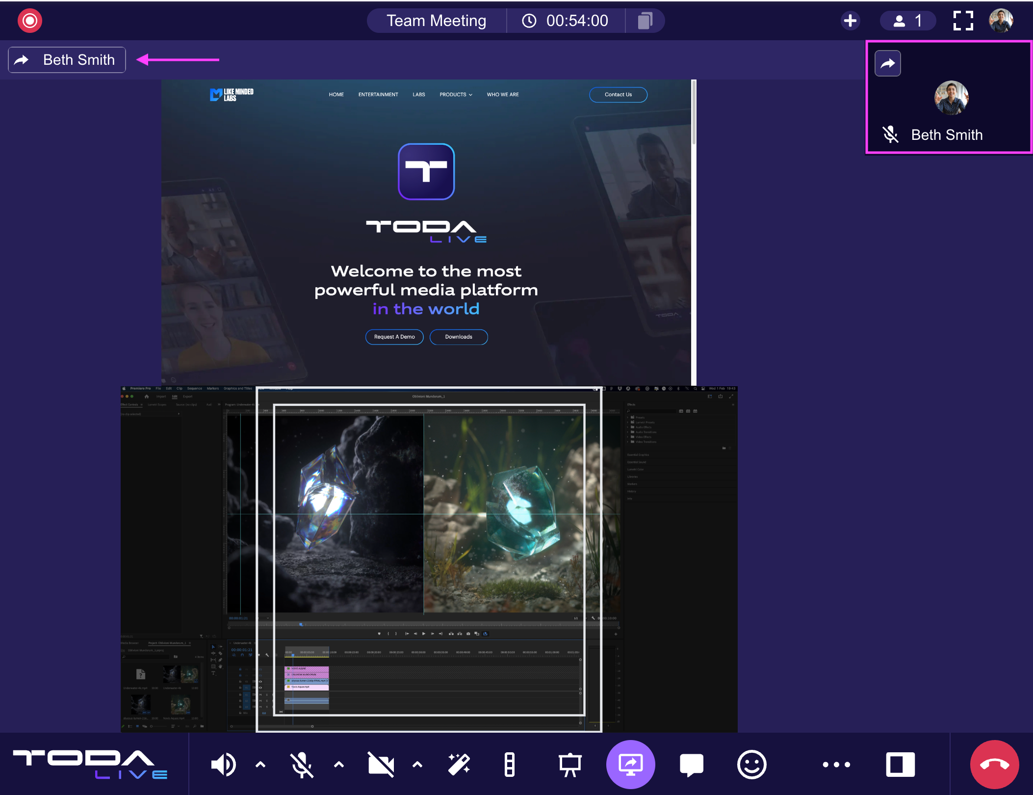The width and height of the screenshot is (1033, 795).
Task: Go to ENTERTAINMENT nav item
Action: tap(378, 95)
